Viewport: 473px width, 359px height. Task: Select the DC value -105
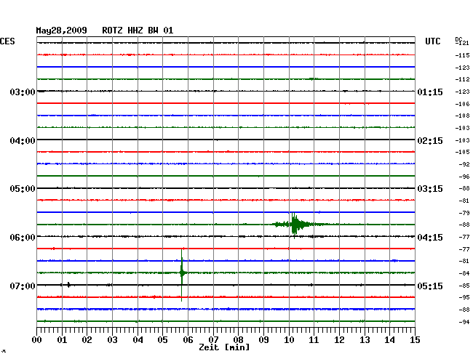click(x=462, y=152)
